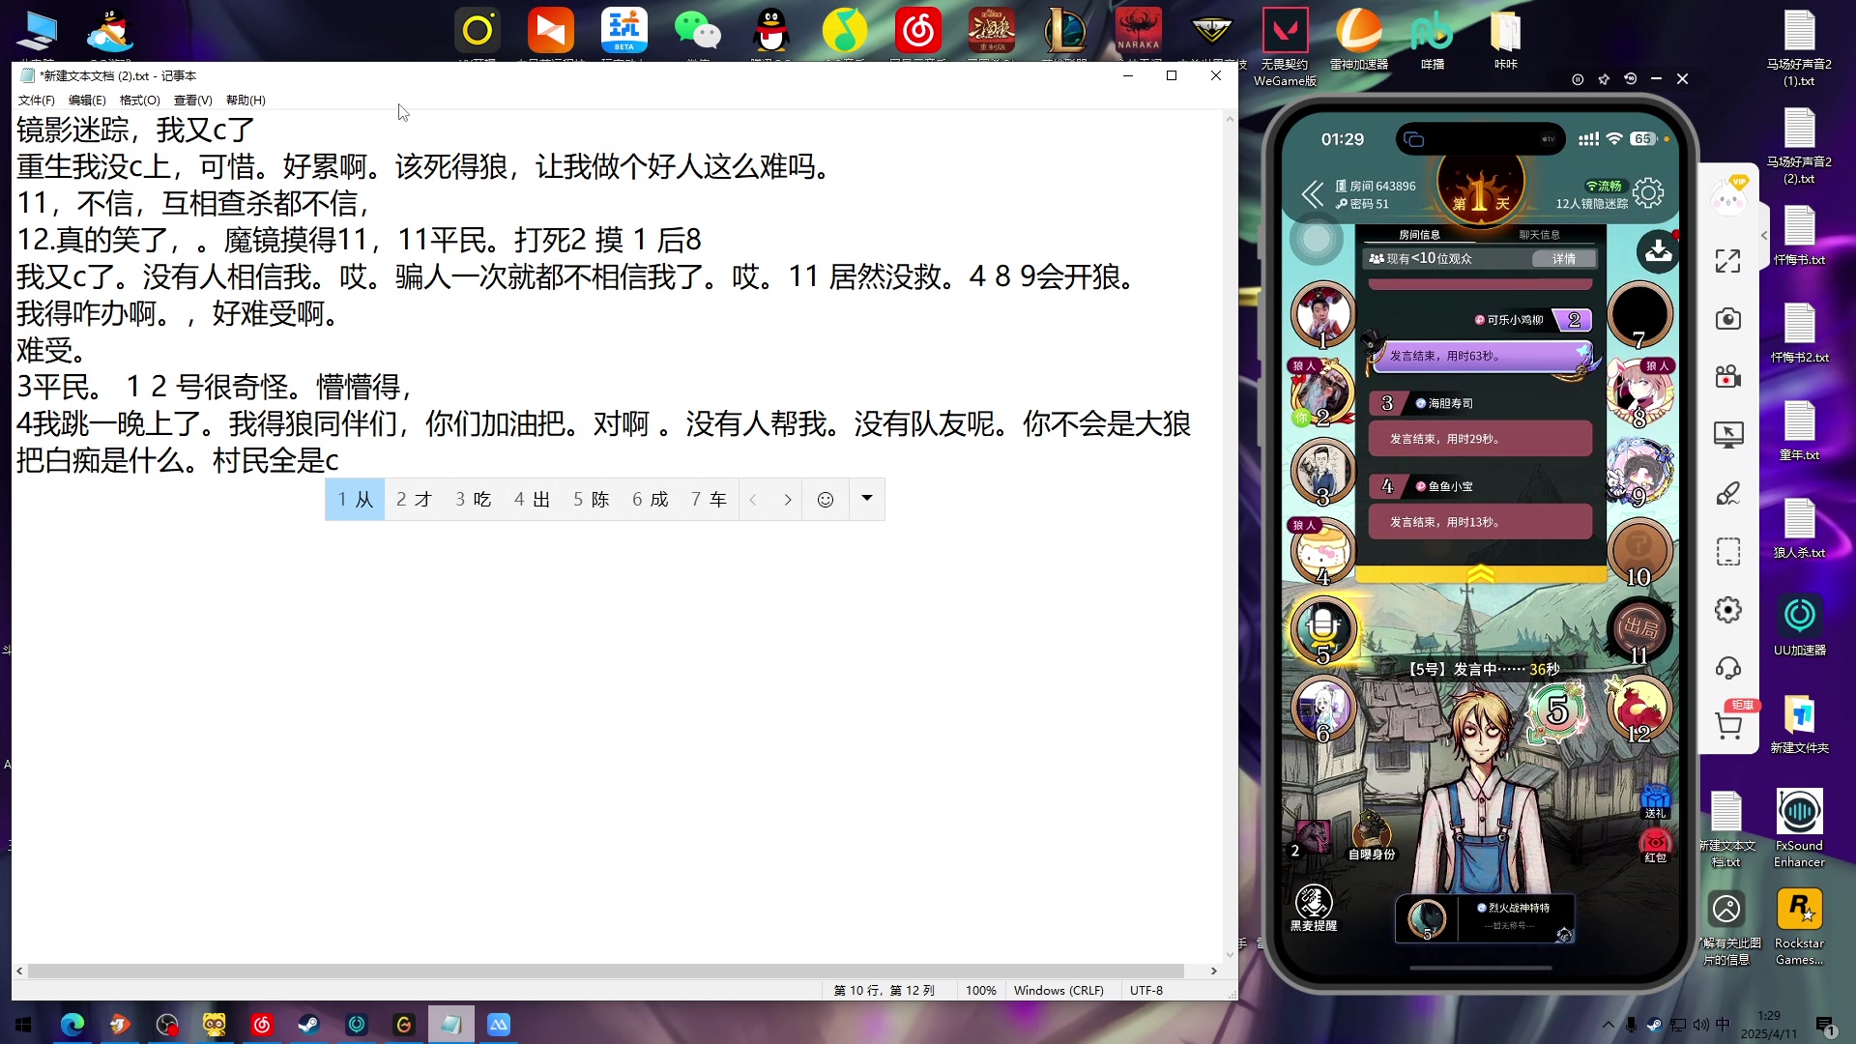
Task: Open UU加速器 desktop shortcut
Action: 1799,625
